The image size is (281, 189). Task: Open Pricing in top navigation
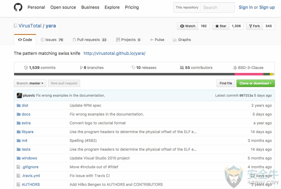pos(132,7)
